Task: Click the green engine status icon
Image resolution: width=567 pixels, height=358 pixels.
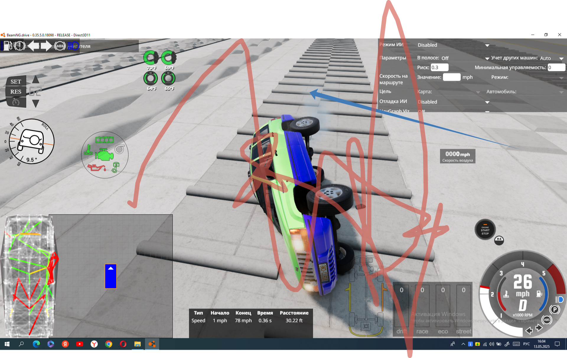Action: 104,154
